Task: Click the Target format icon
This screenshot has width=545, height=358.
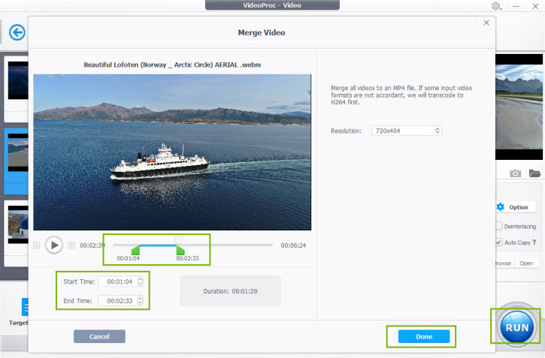Action: pyautogui.click(x=25, y=307)
